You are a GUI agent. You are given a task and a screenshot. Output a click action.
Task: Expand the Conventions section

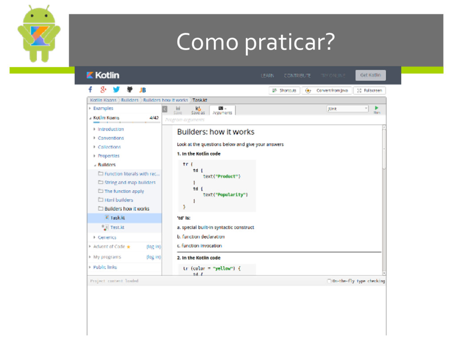tap(95, 138)
